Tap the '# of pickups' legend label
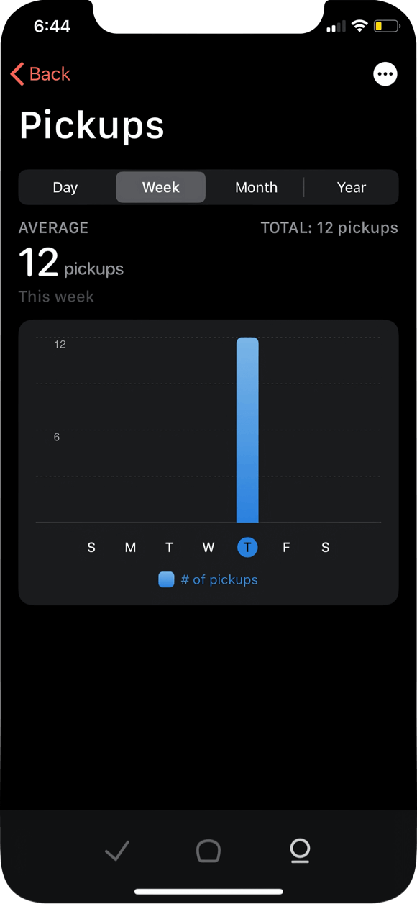The image size is (417, 904). 219,579
